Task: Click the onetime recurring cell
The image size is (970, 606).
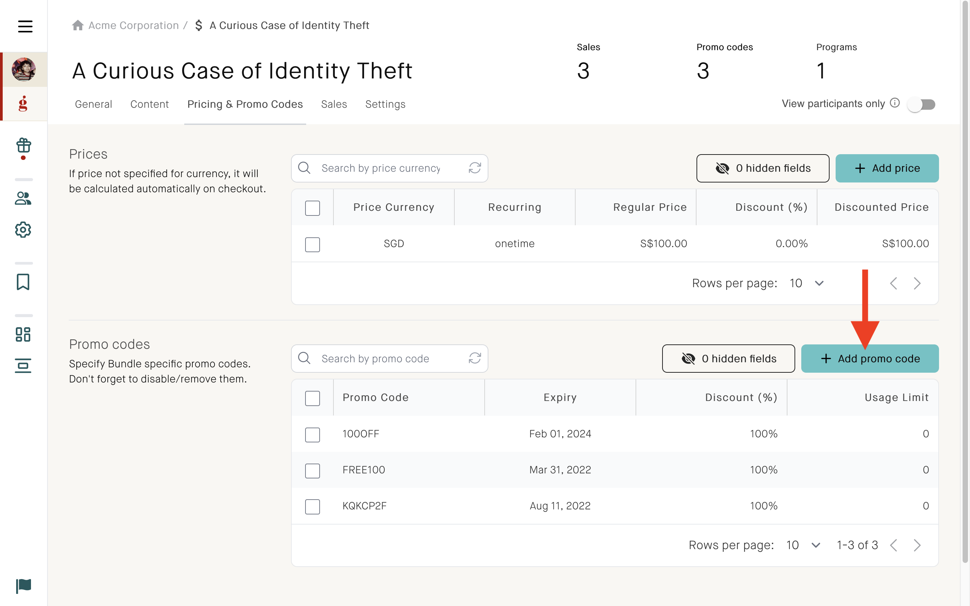Action: coord(515,244)
